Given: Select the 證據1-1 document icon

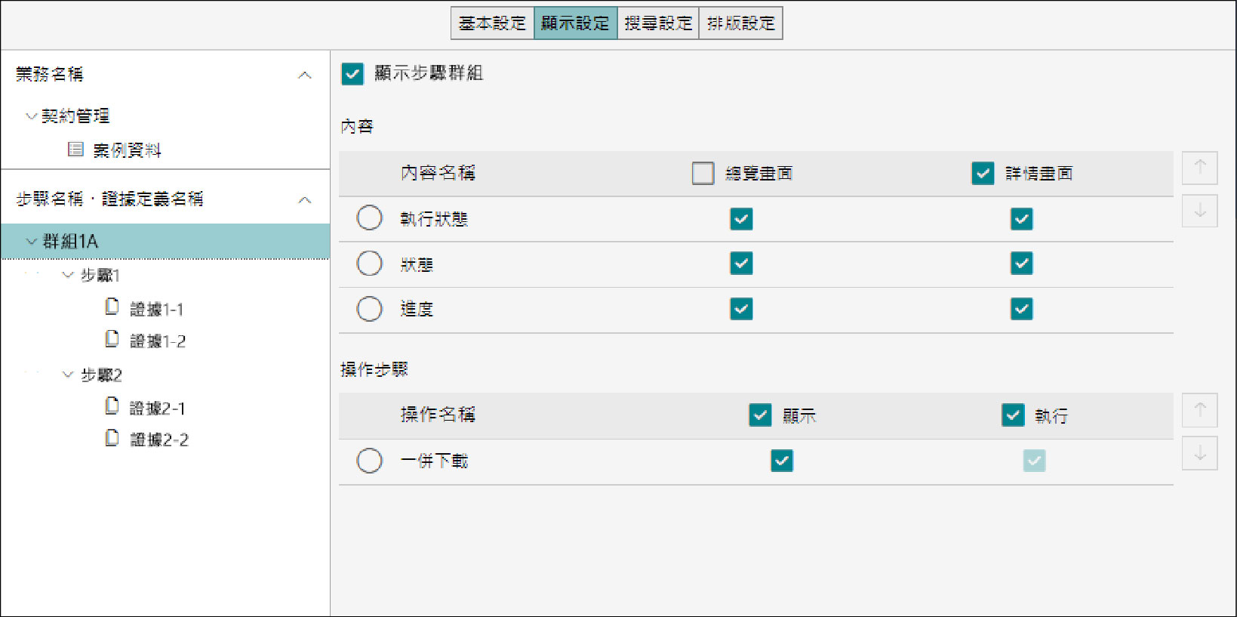Looking at the screenshot, I should [x=112, y=307].
